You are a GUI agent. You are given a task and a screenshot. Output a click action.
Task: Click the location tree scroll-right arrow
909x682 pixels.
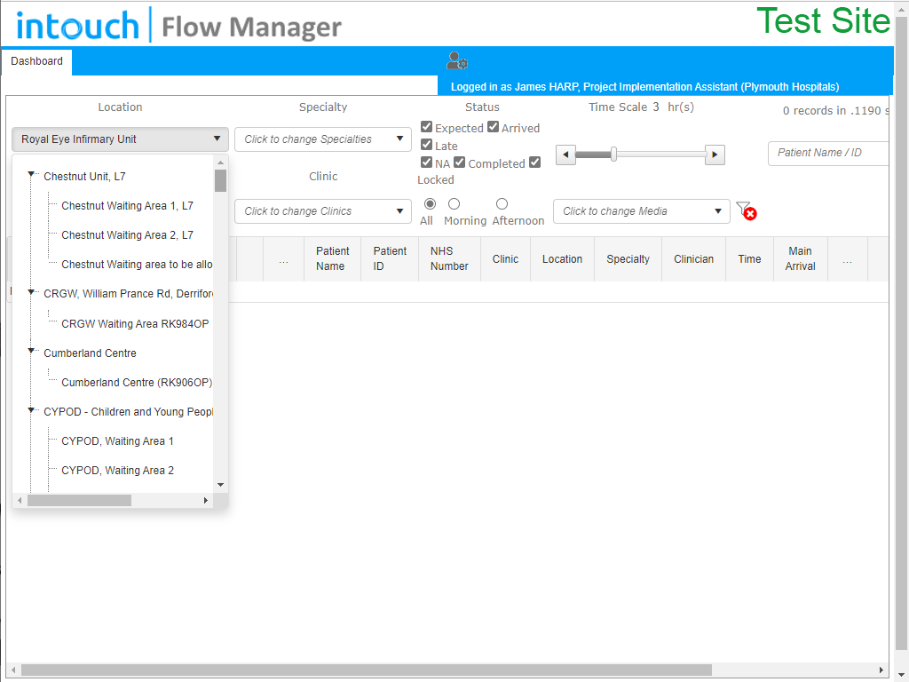[205, 501]
